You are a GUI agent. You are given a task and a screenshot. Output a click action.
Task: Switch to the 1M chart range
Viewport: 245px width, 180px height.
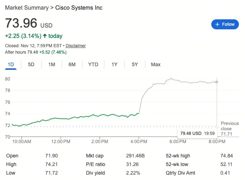coord(52,64)
